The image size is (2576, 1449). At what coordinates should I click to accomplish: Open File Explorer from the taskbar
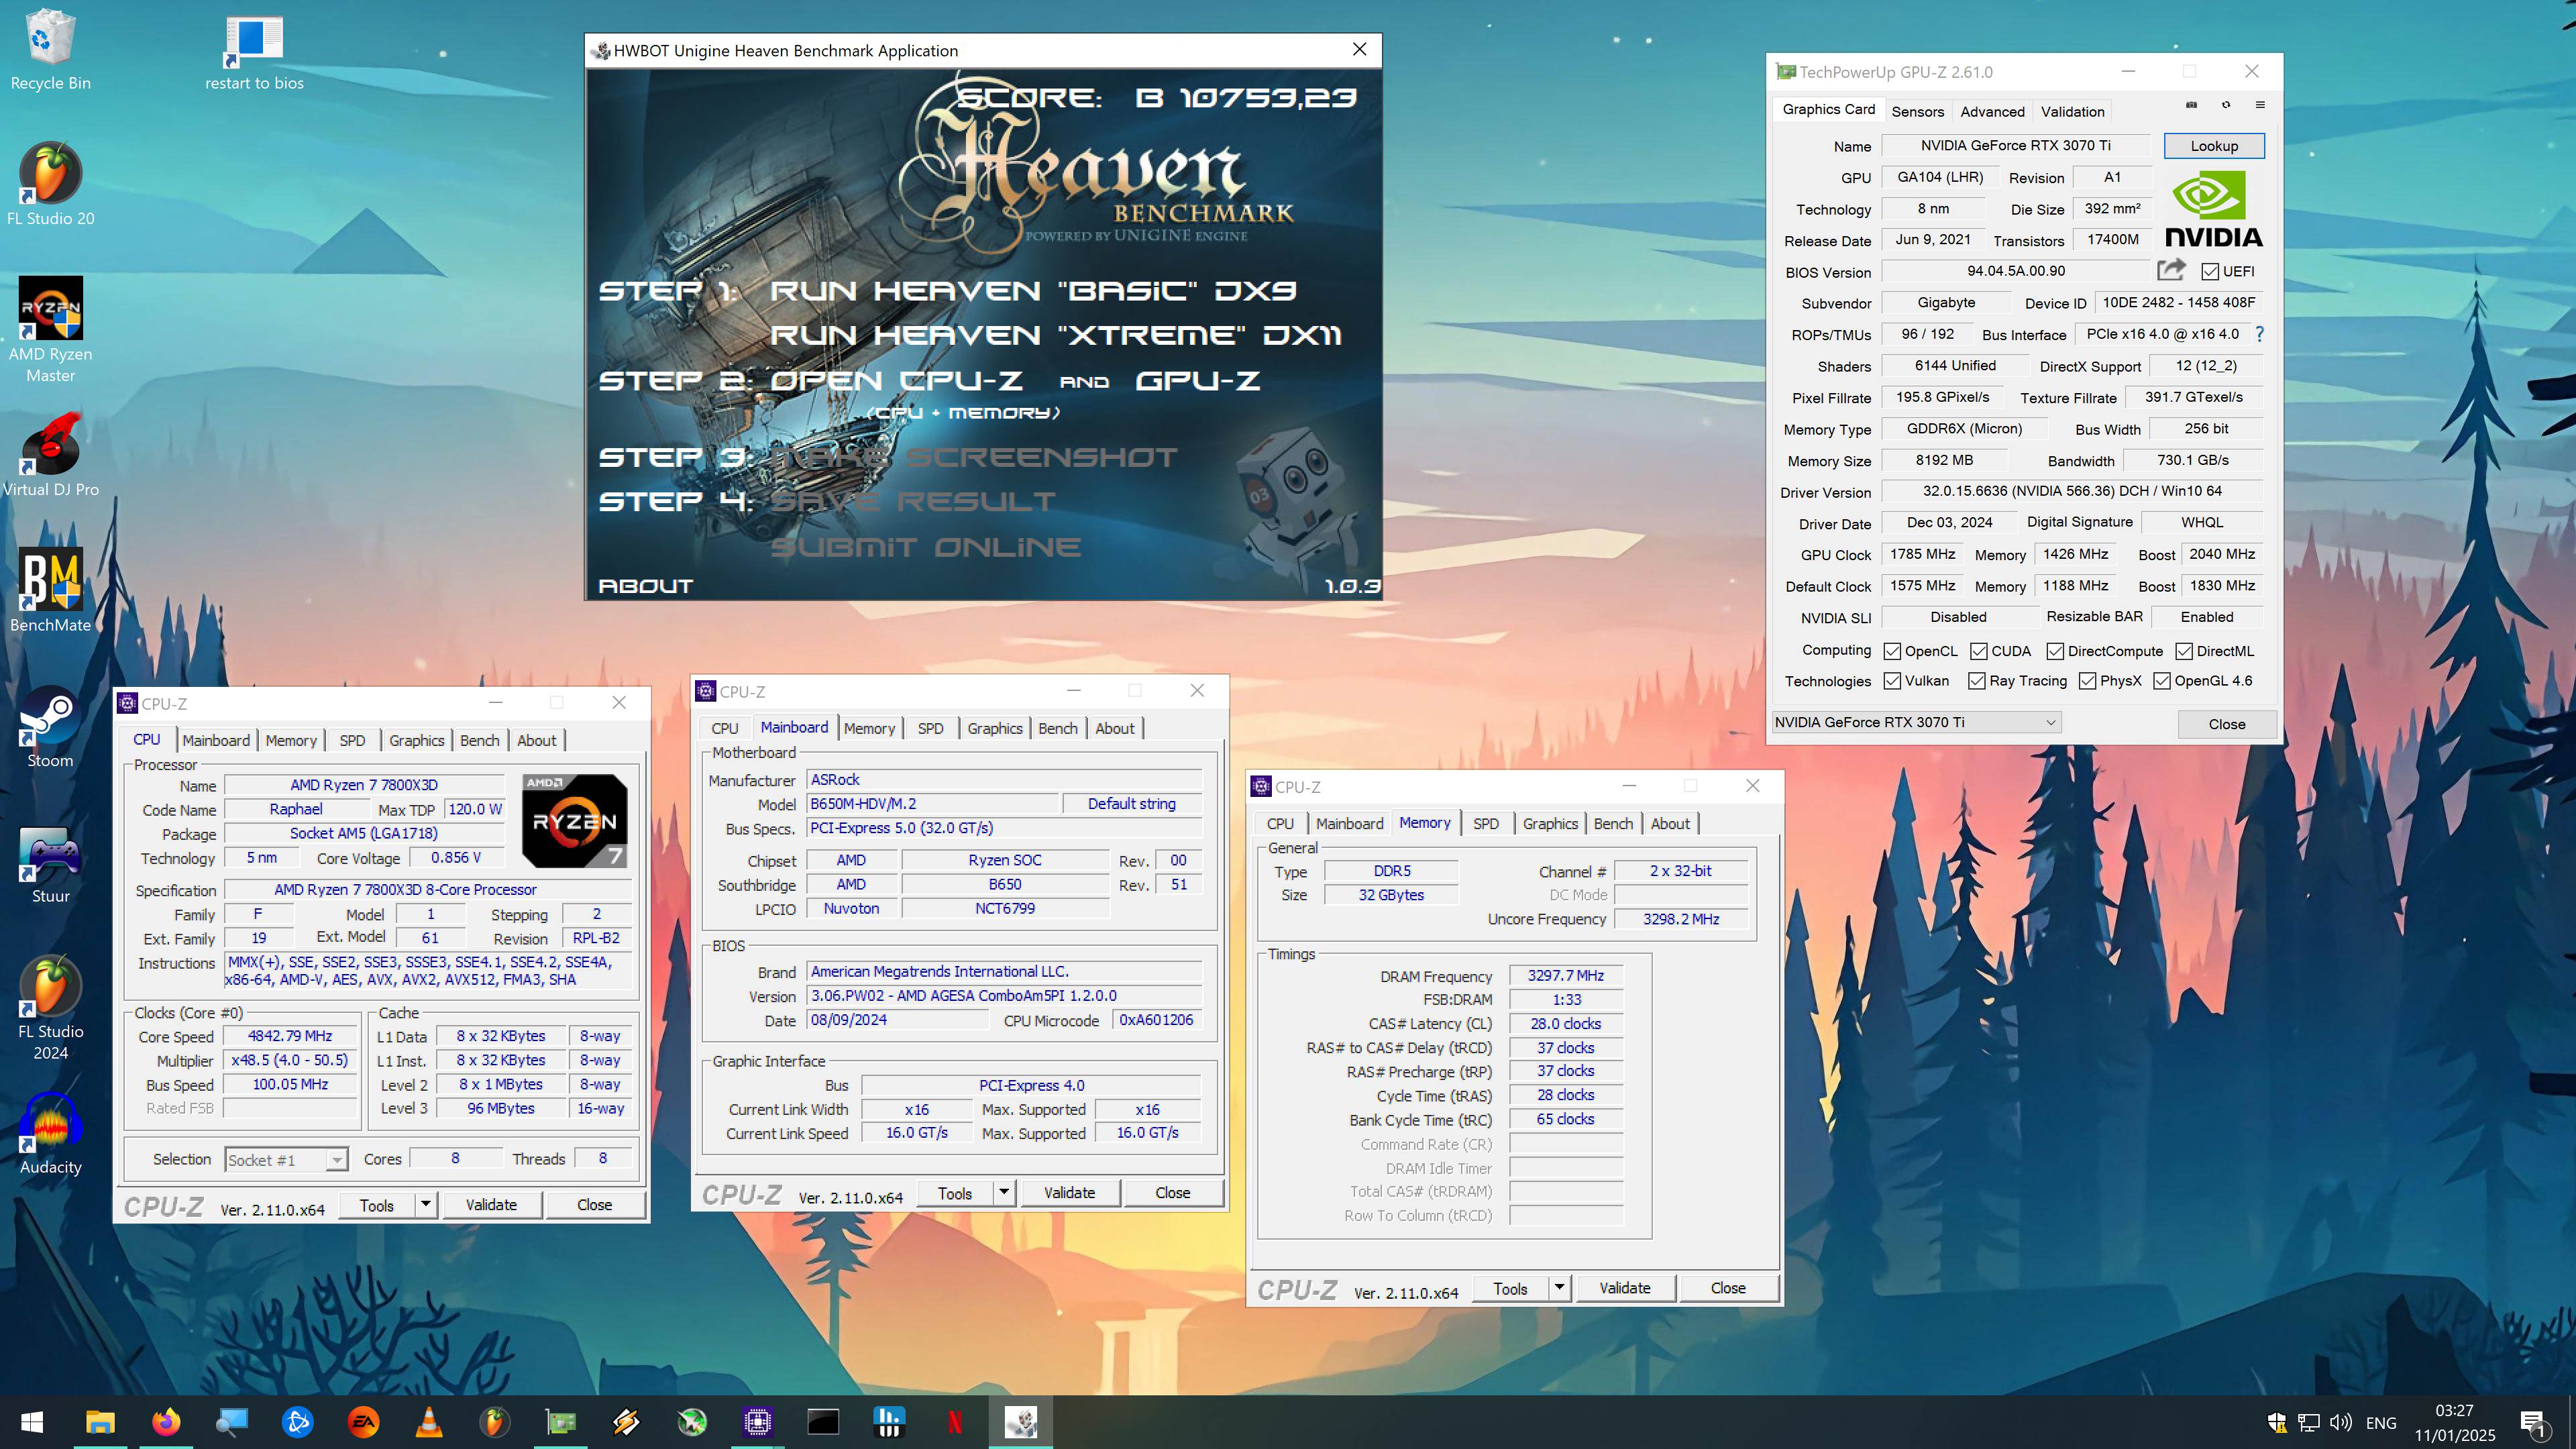click(100, 1421)
